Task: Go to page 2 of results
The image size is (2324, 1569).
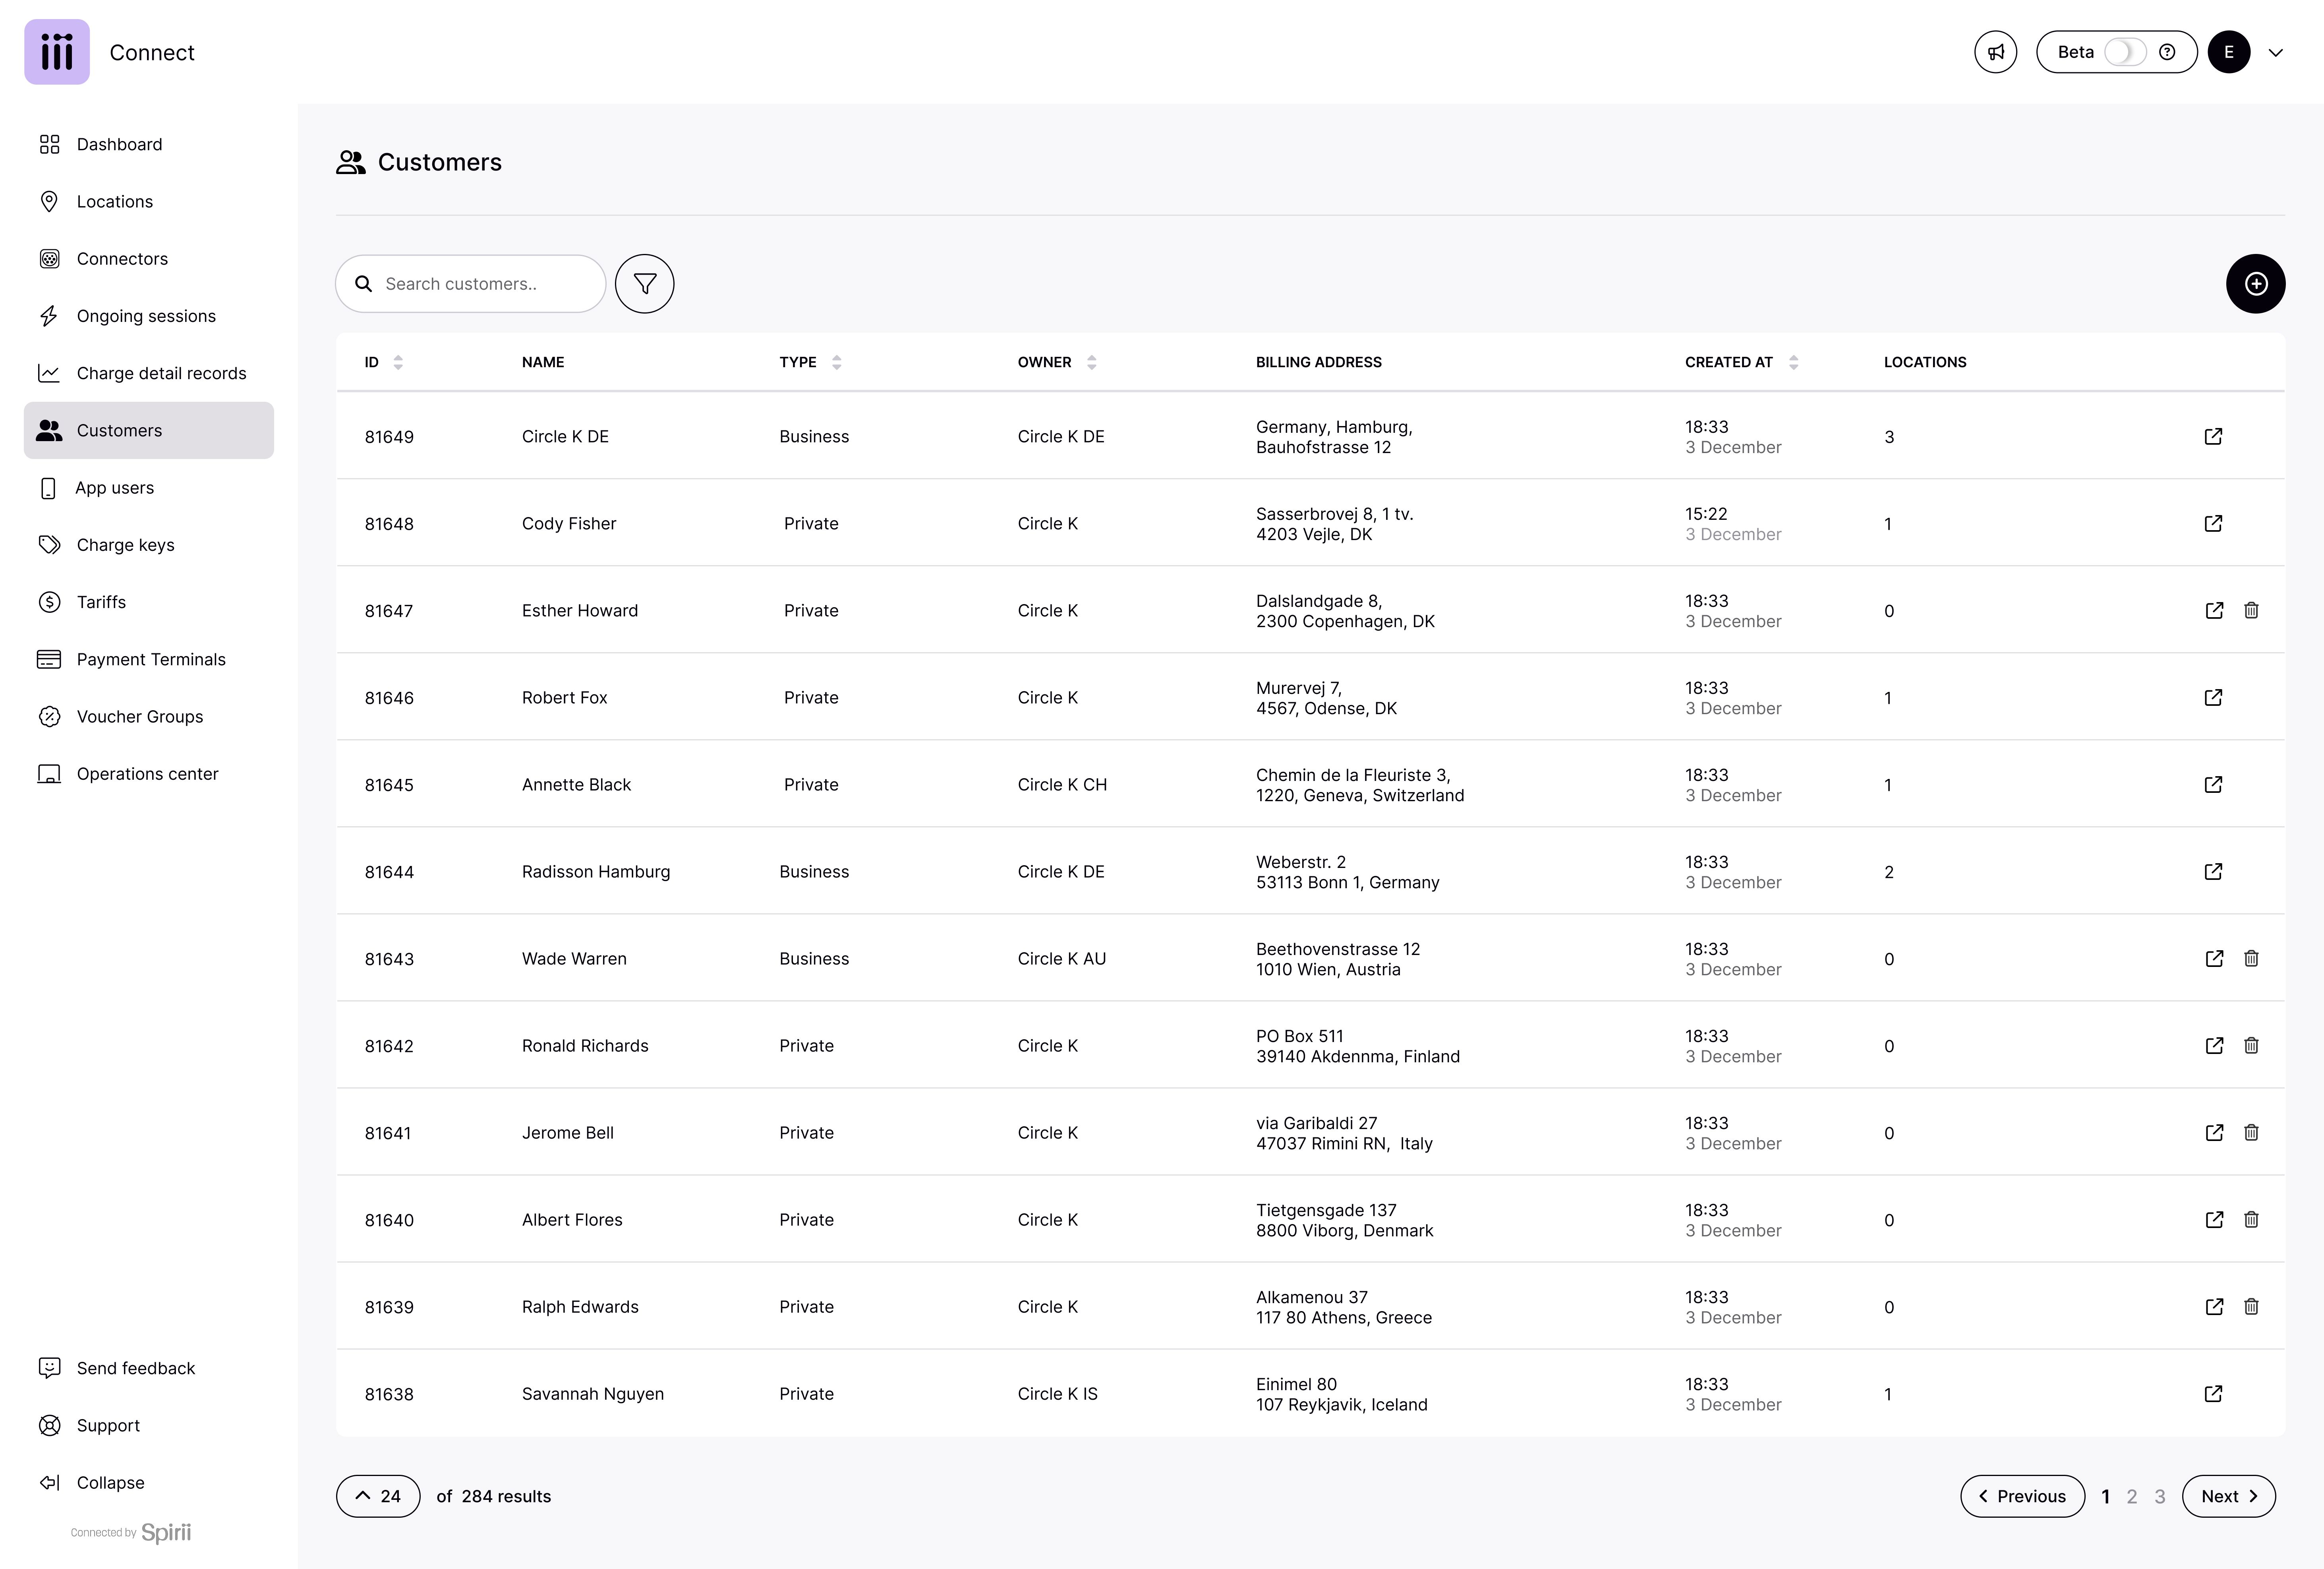Action: 2132,1497
